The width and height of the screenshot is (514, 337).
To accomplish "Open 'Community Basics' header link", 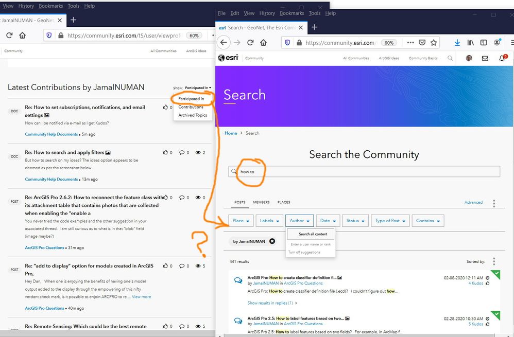I will point(423,58).
